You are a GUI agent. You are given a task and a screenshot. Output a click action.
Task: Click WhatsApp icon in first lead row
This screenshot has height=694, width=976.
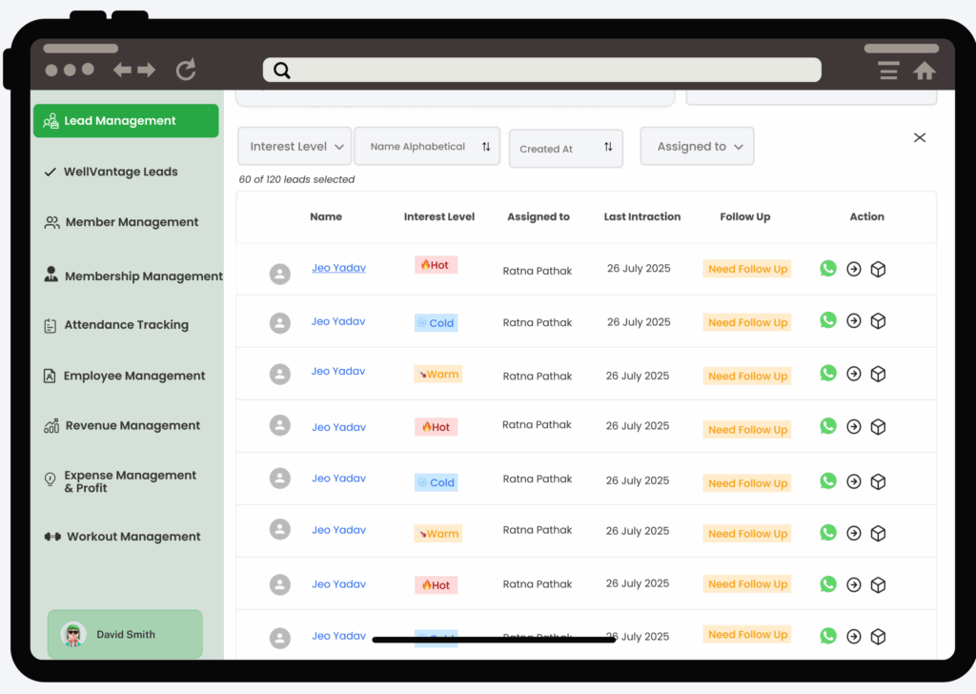[827, 269]
